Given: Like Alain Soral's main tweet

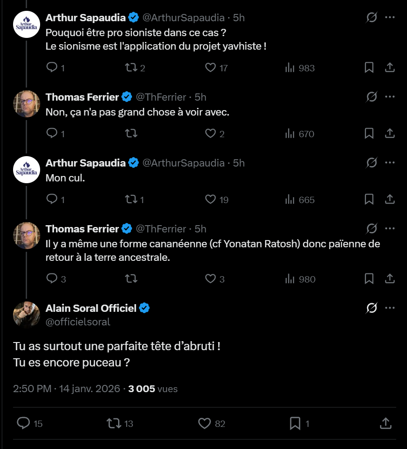Looking at the screenshot, I should [205, 423].
